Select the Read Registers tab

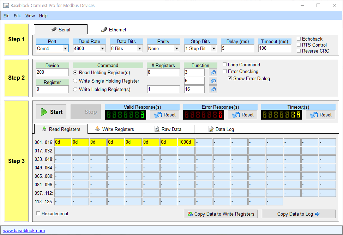[x=61, y=129]
